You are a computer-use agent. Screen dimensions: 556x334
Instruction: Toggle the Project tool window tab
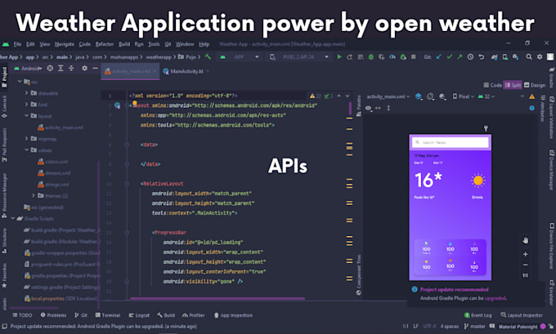tap(4, 78)
